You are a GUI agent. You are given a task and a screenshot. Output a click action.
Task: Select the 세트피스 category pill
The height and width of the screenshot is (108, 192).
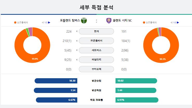tap(96, 50)
